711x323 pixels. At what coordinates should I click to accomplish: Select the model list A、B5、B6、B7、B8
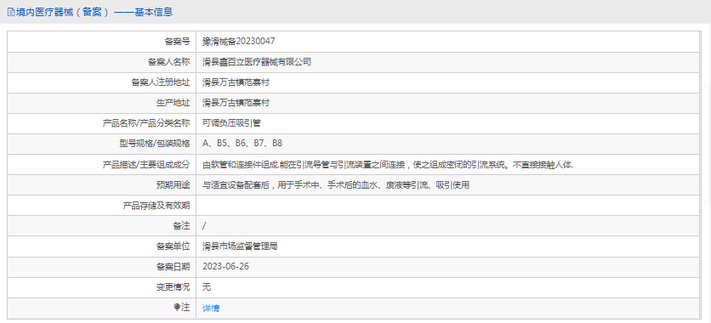(x=242, y=144)
